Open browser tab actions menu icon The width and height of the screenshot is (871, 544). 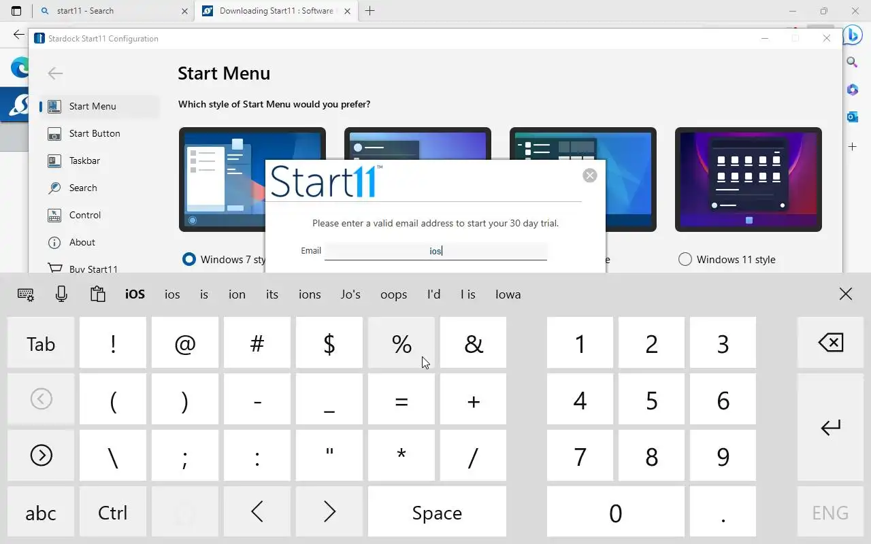coord(16,11)
